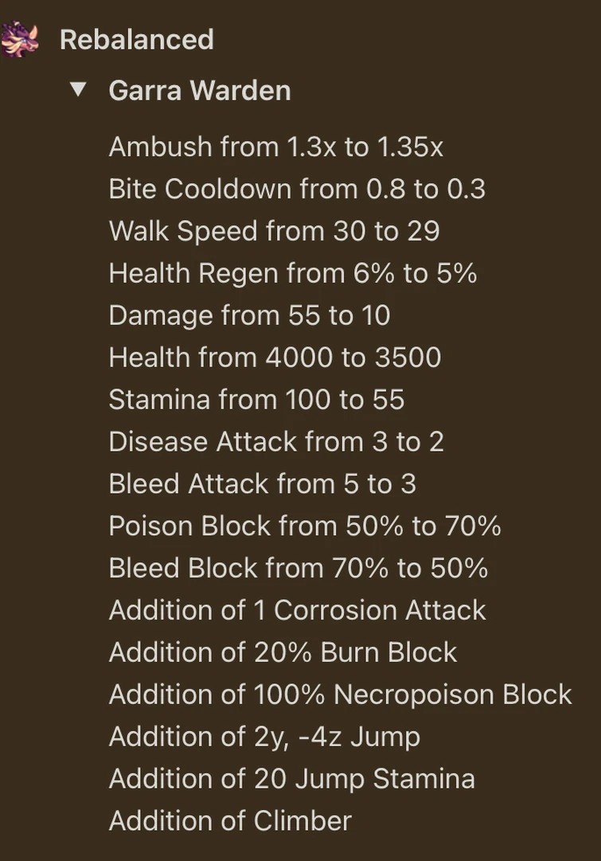Collapse the Garra Warden section triangle
Screen dimensions: 601x861
click(x=78, y=91)
